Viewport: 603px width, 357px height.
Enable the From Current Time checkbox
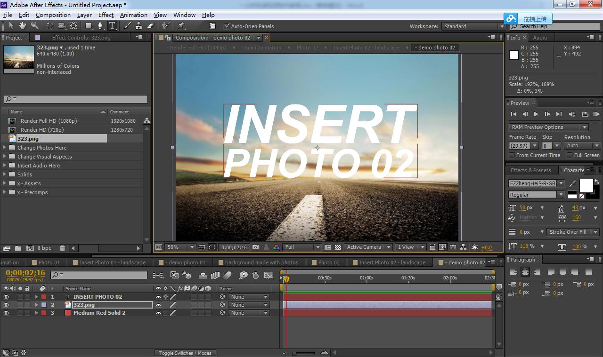click(512, 155)
